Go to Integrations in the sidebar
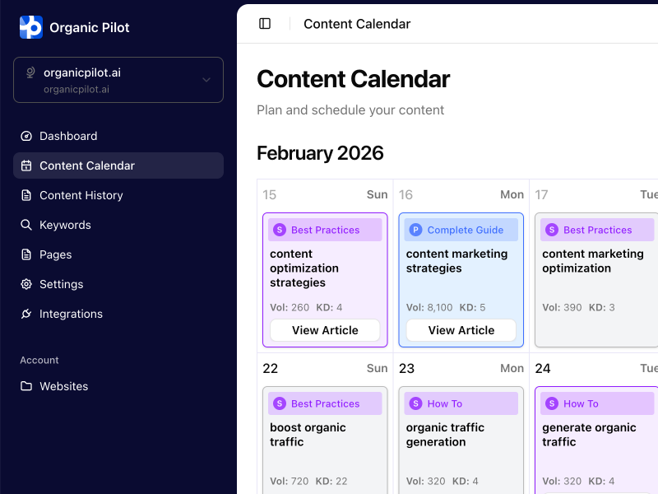The image size is (658, 494). (71, 314)
